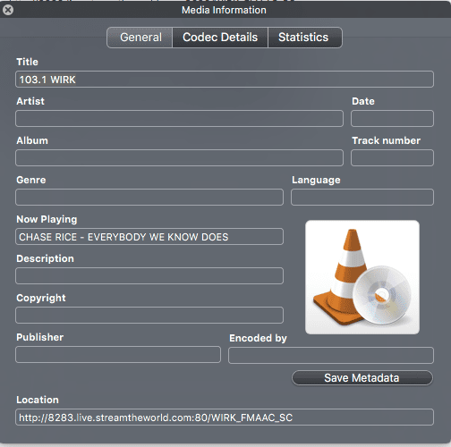Click the Location field with the stream URL
This screenshot has height=447, width=451.
(x=225, y=417)
